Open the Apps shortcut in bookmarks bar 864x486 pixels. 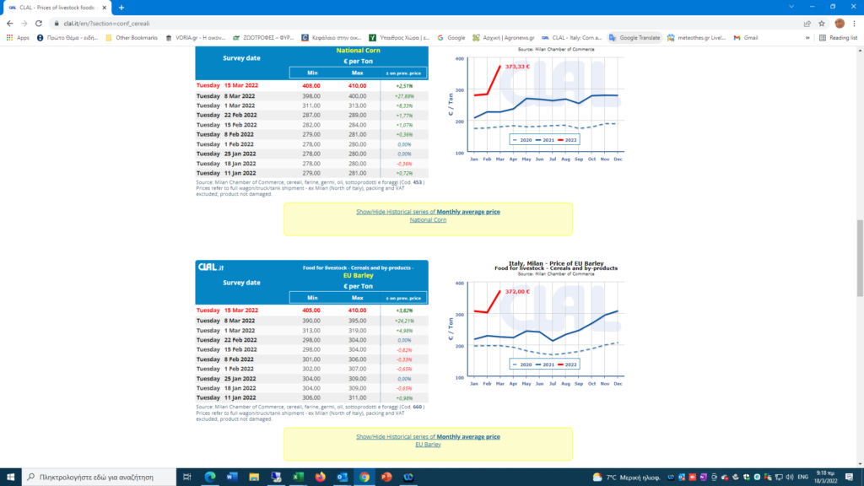[x=18, y=38]
